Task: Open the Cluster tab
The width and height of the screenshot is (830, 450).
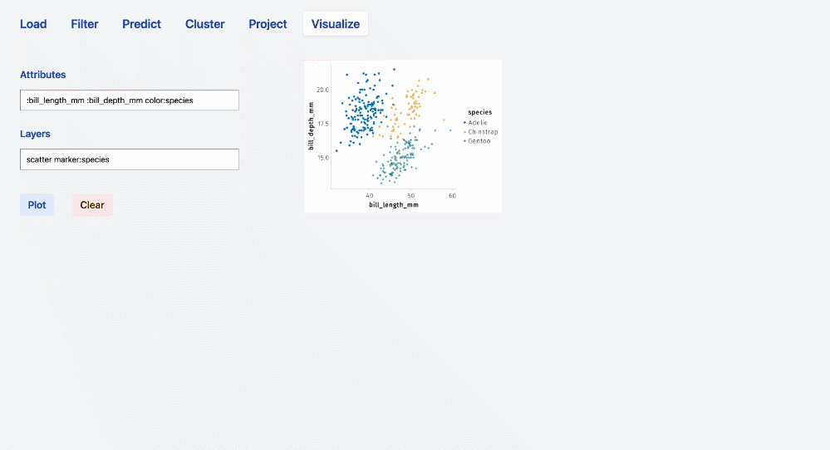Action: [205, 24]
